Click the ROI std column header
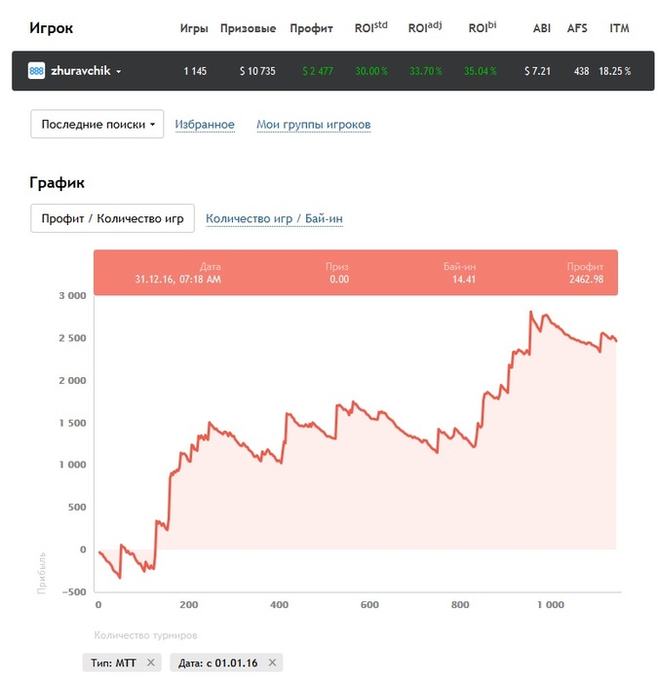658x682 pixels. coord(370,27)
